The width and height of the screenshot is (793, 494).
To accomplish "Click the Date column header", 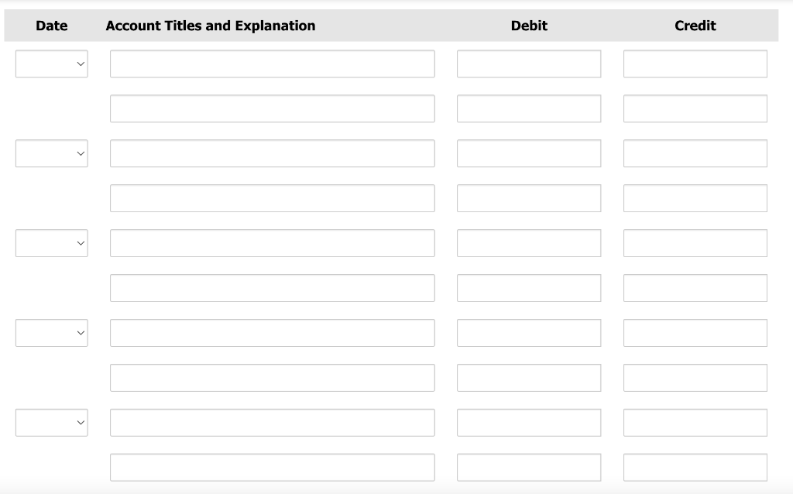I will pyautogui.click(x=51, y=25).
